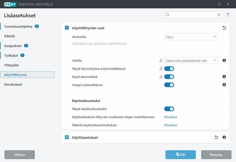
Task: Select Tunnistusohjelma in the sidebar
Action: [18, 26]
